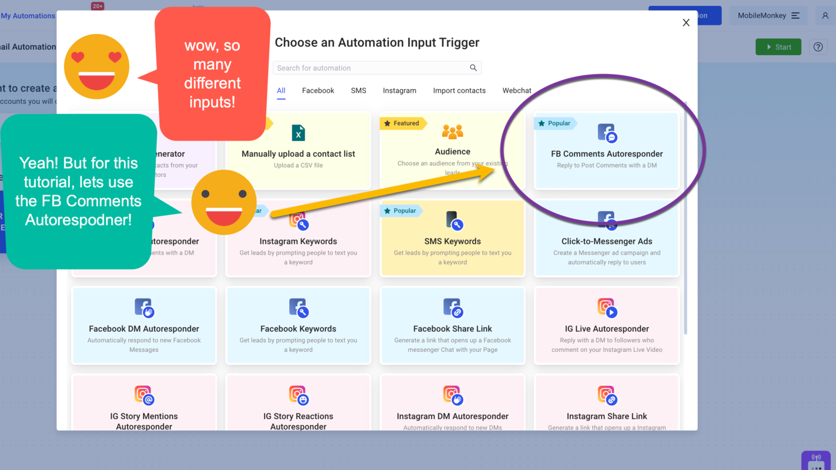
Task: Click the Facebook Share Link icon
Action: [x=452, y=307]
